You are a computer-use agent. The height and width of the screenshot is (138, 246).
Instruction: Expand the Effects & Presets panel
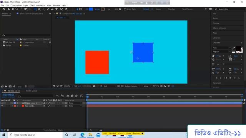pyautogui.click(x=219, y=28)
